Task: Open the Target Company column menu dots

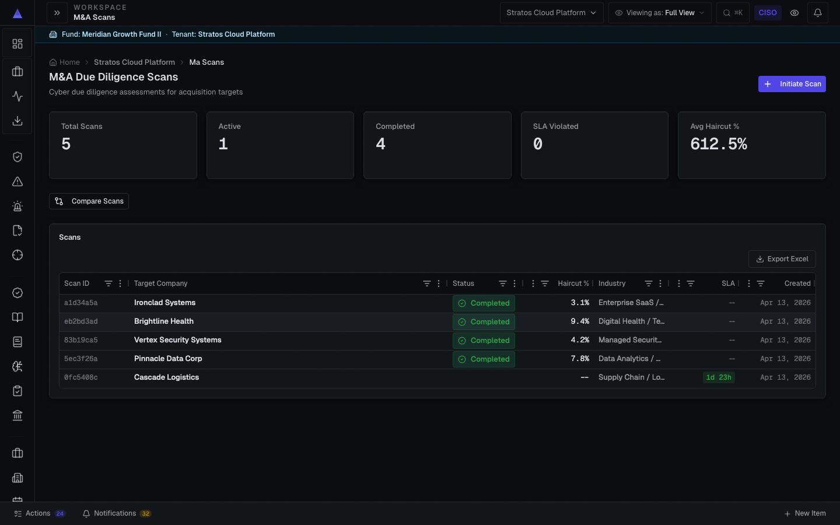Action: pos(439,283)
